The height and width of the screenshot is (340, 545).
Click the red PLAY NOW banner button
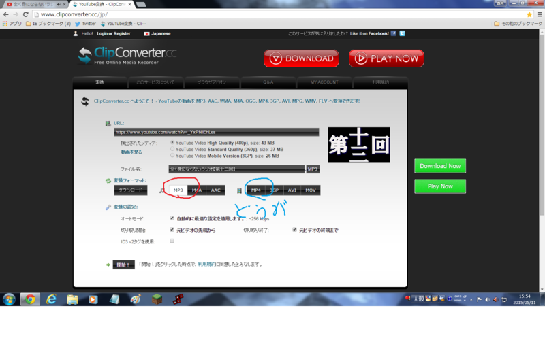pos(386,58)
